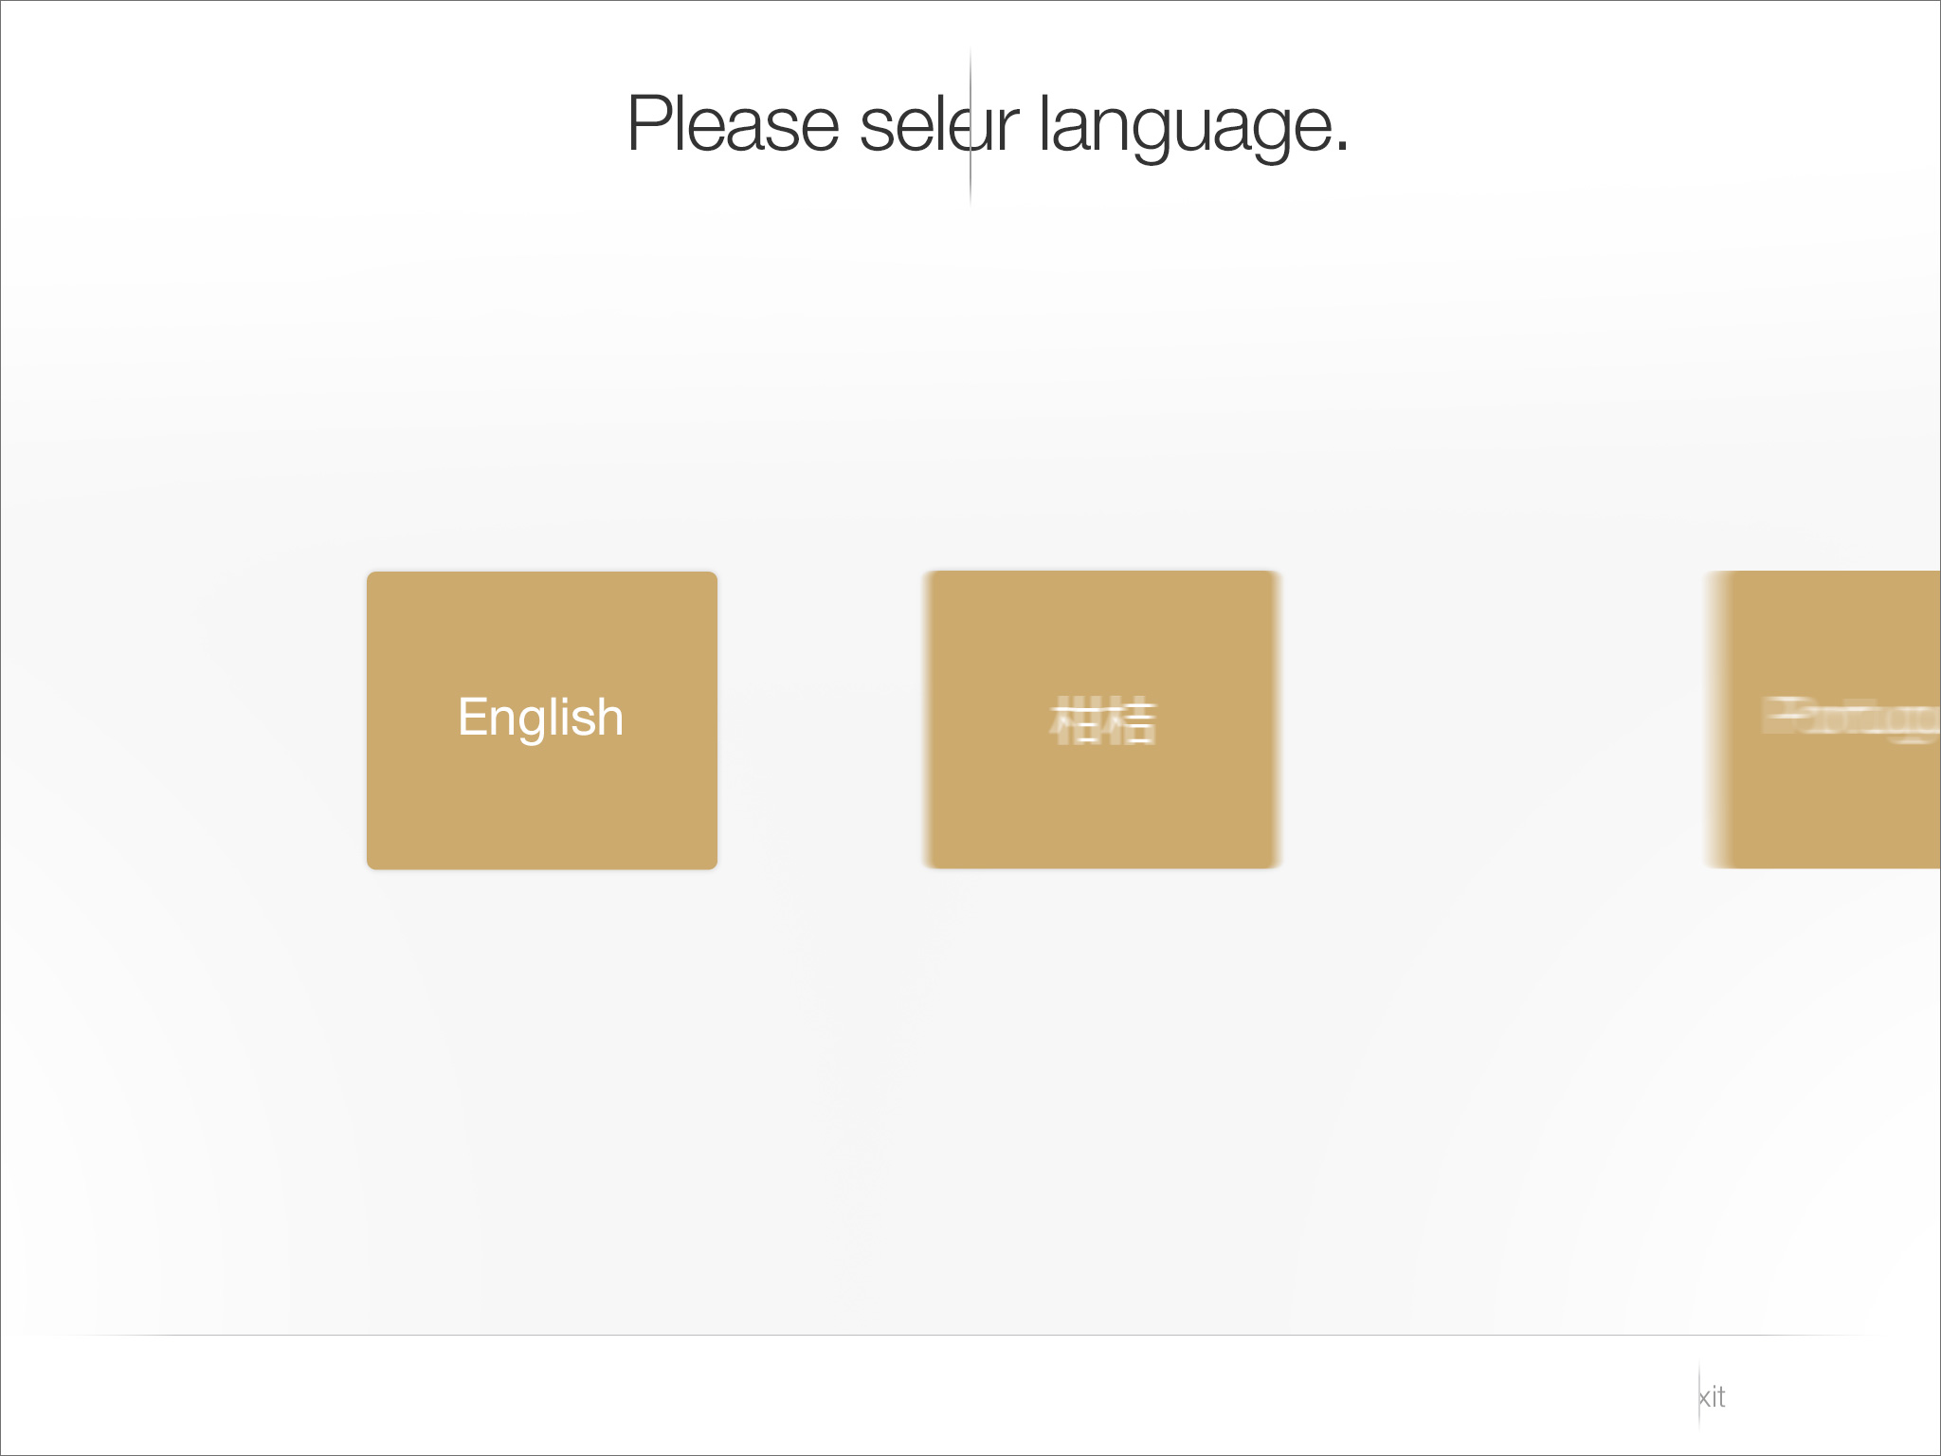Image resolution: width=1941 pixels, height=1456 pixels.
Task: Choose the Chinese language tile
Action: [1102, 719]
